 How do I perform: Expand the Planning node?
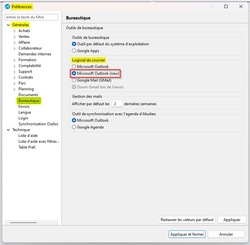tap(15, 89)
